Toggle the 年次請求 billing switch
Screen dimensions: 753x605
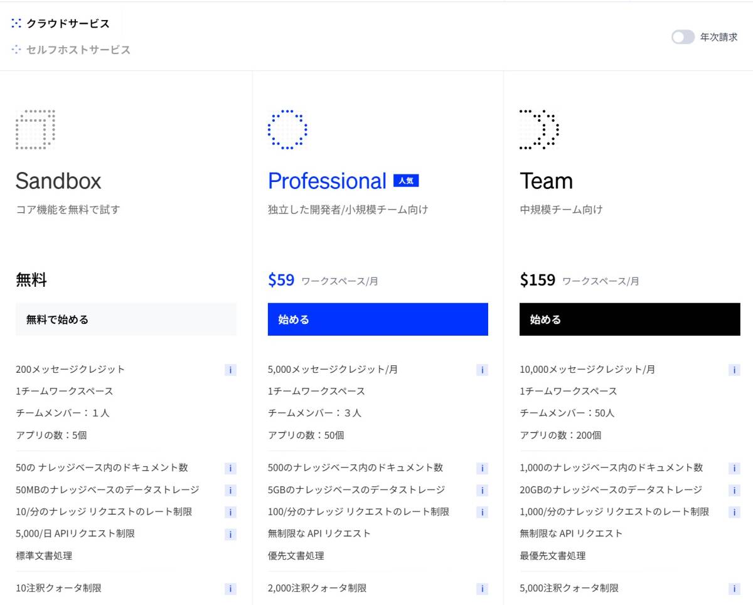pos(683,37)
